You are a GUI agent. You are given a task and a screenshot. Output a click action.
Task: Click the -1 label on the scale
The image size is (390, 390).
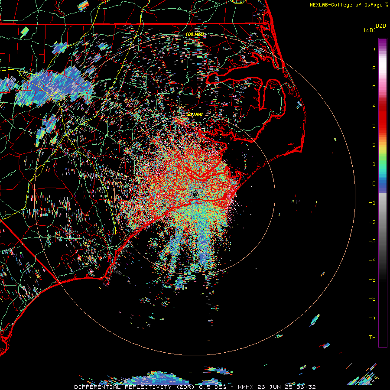[x=372, y=202]
